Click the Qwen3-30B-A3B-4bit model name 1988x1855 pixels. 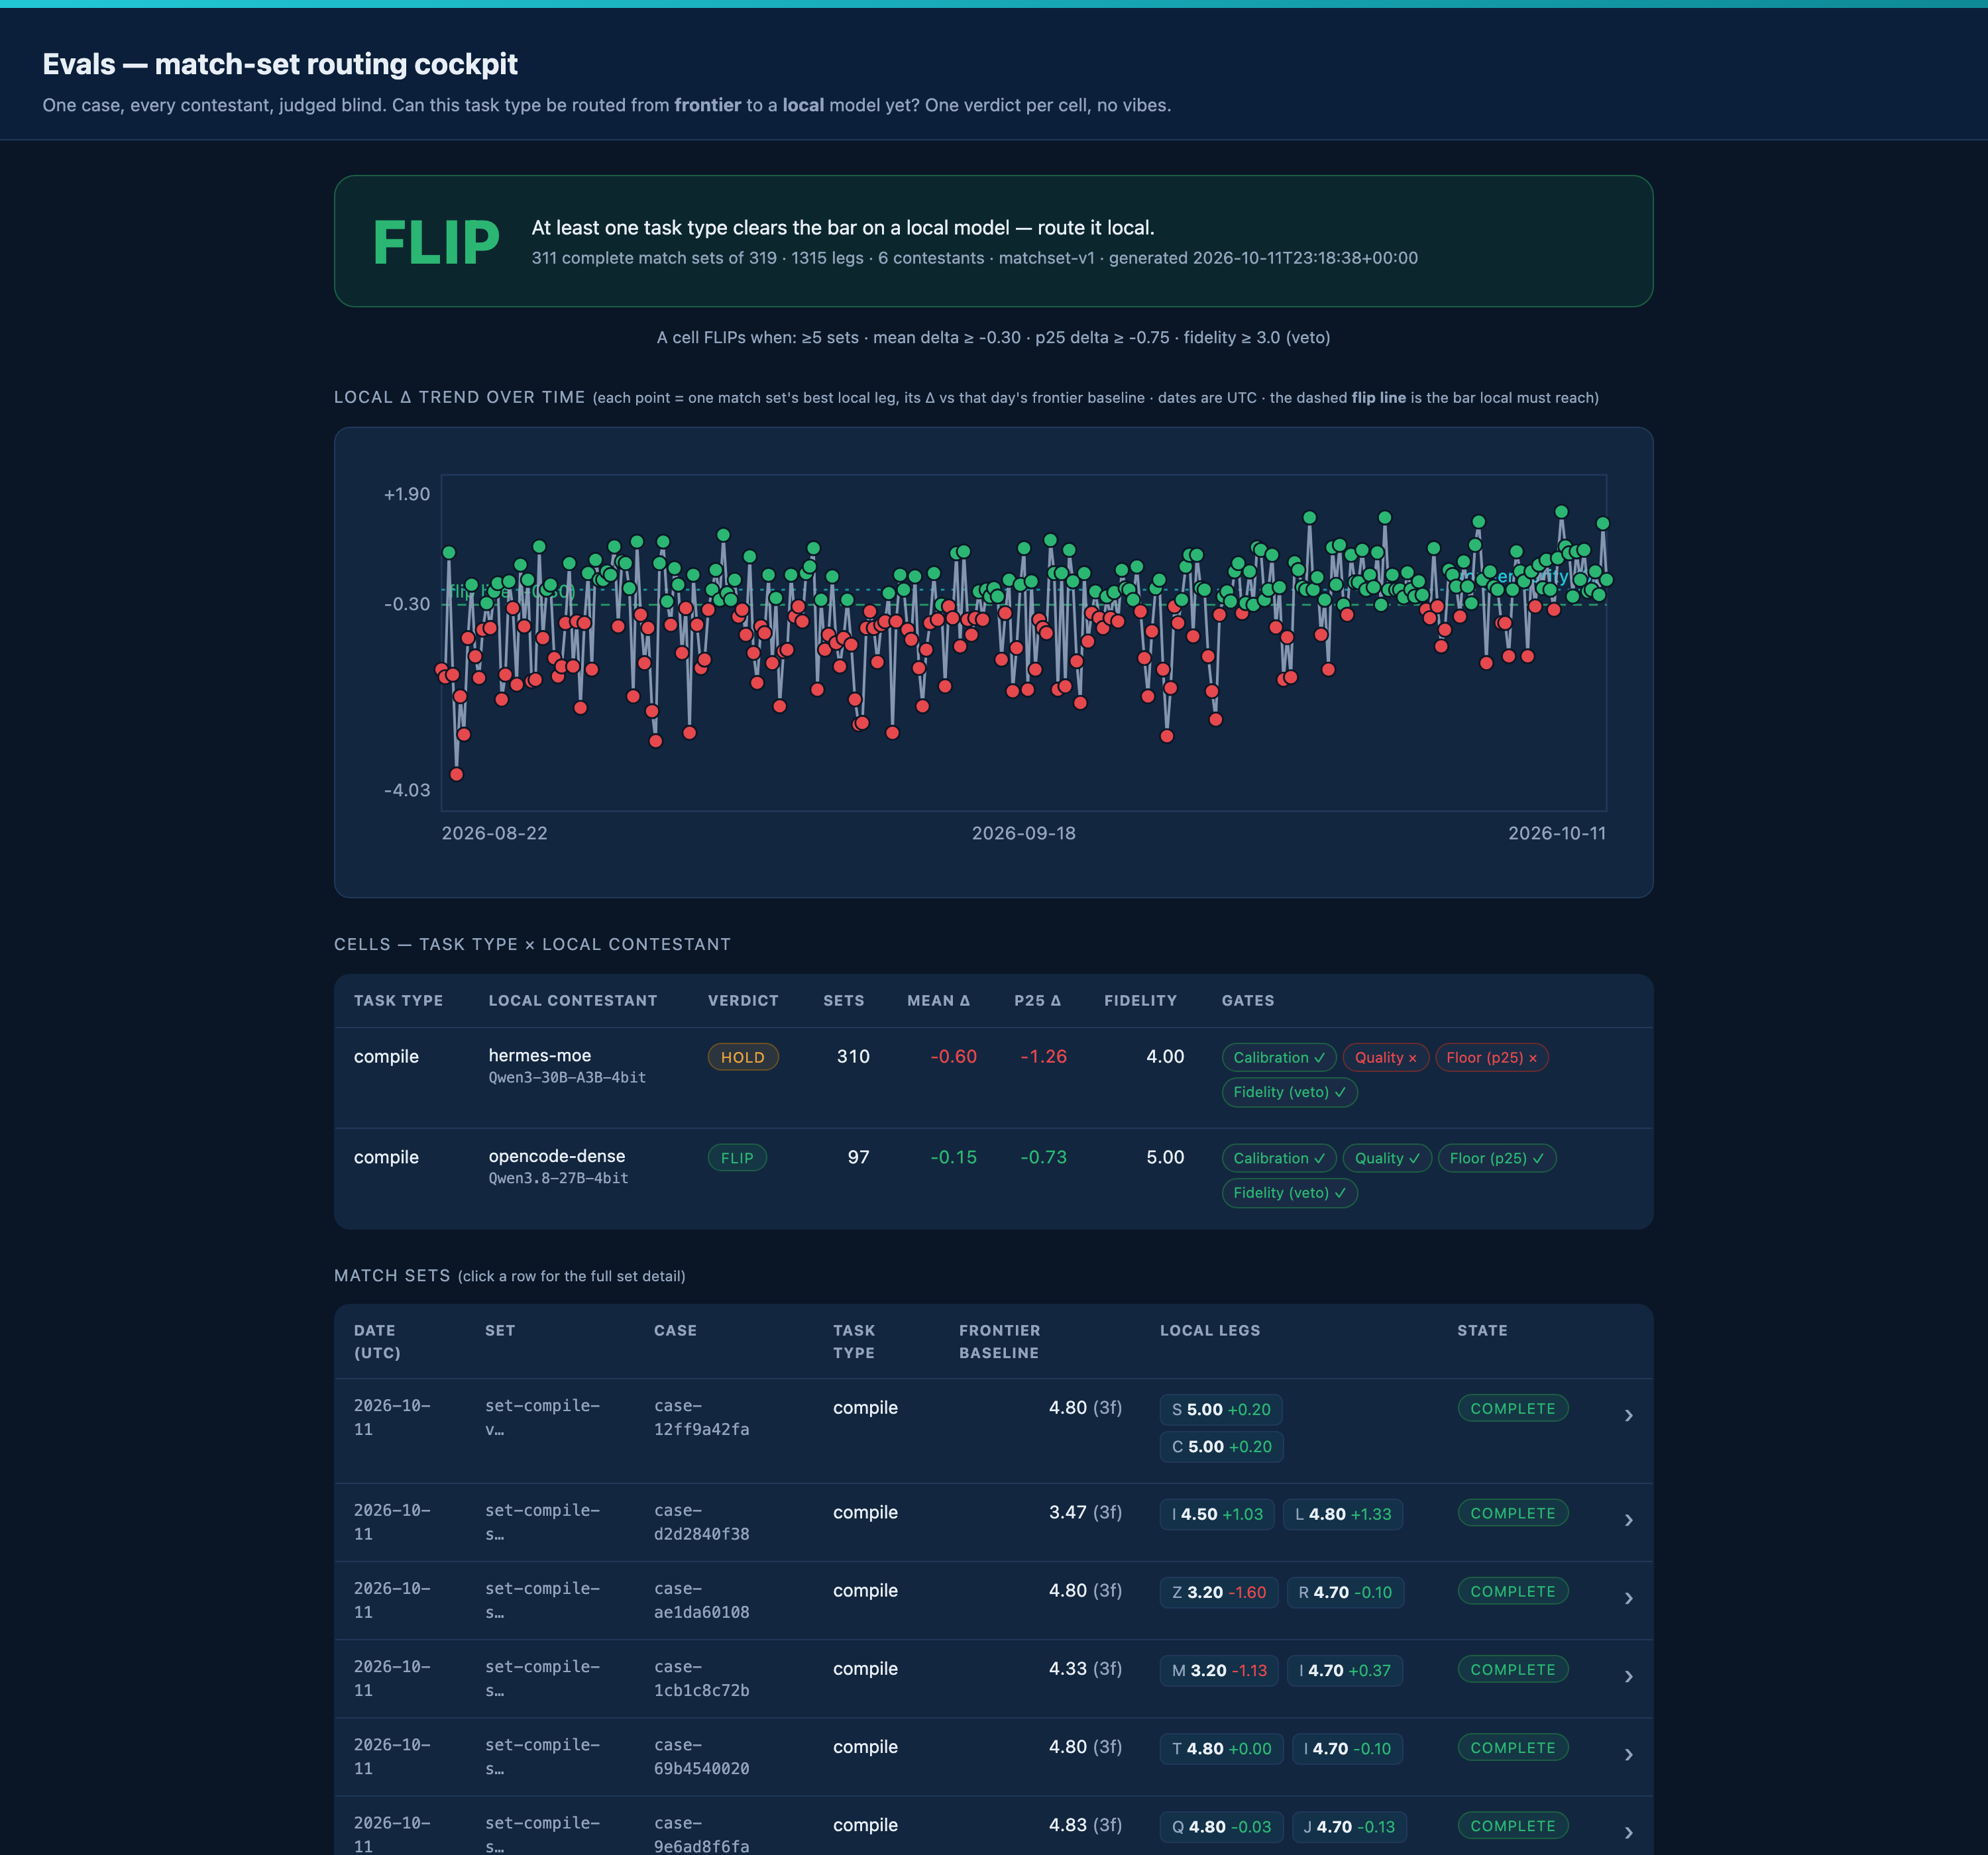(567, 1077)
